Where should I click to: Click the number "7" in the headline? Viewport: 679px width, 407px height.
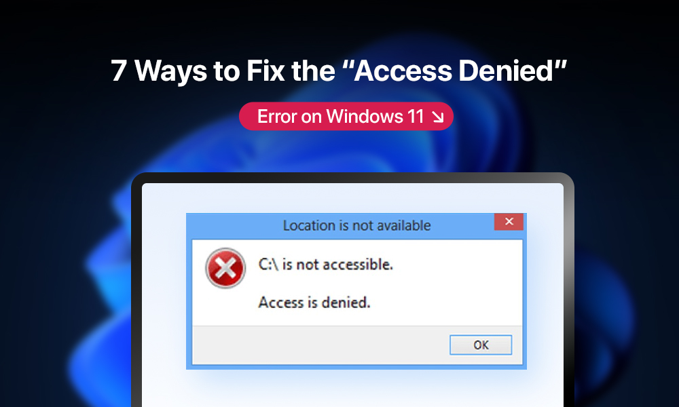tap(119, 71)
